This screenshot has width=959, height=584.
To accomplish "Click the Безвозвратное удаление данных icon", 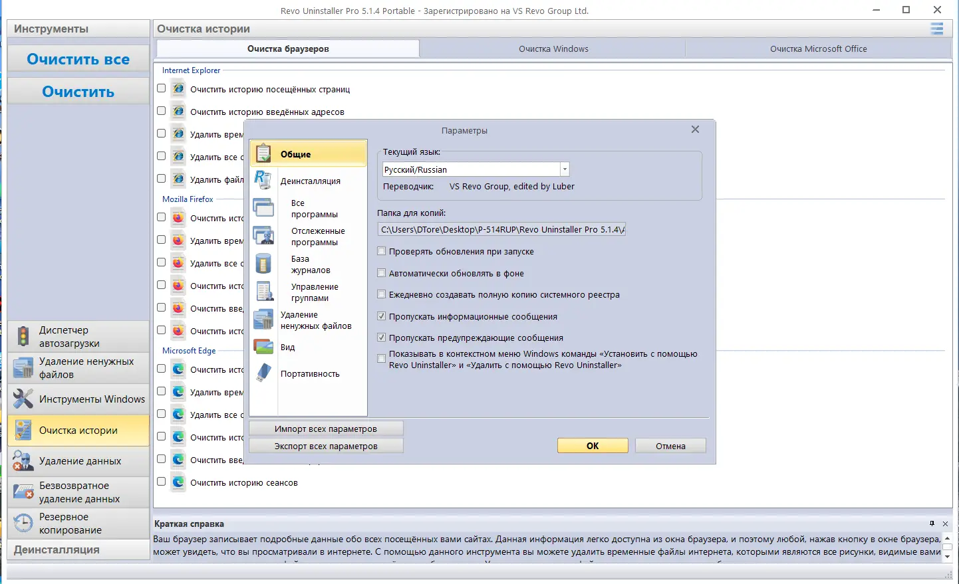I will tap(23, 492).
